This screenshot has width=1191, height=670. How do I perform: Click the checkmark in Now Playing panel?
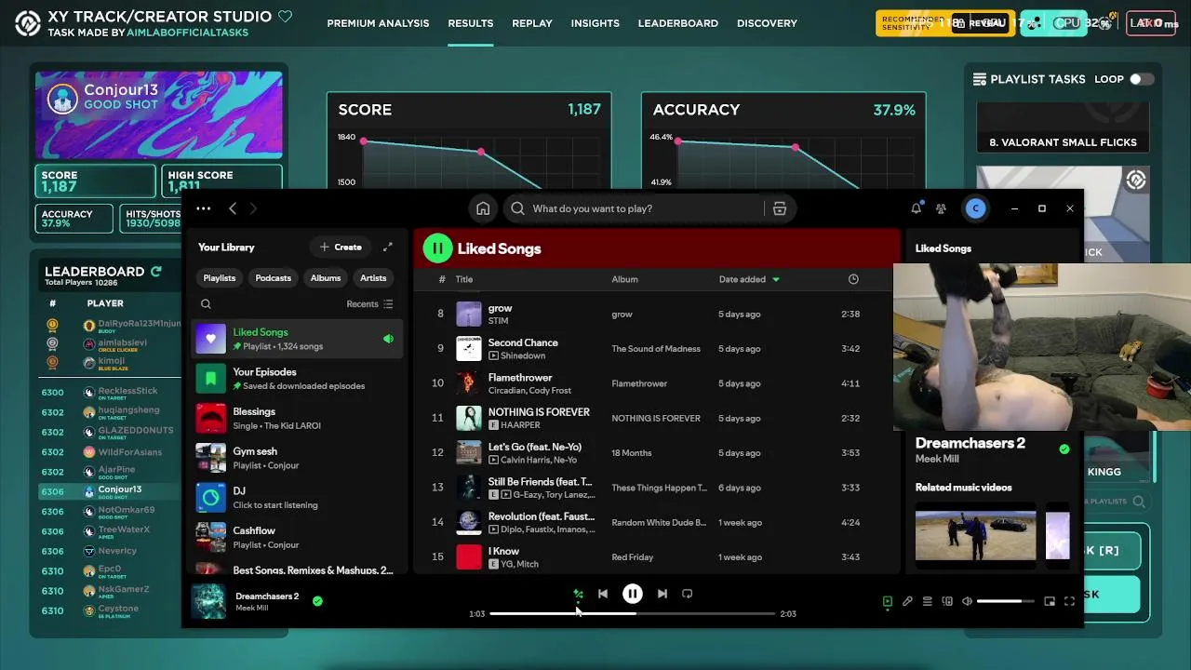pyautogui.click(x=1064, y=449)
